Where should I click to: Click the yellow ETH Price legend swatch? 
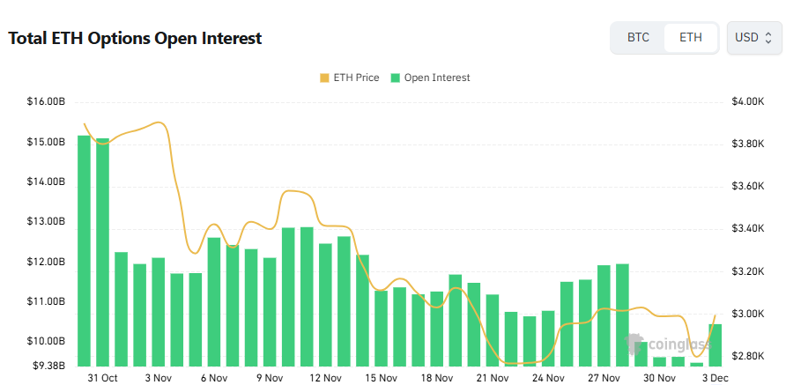pyautogui.click(x=324, y=78)
